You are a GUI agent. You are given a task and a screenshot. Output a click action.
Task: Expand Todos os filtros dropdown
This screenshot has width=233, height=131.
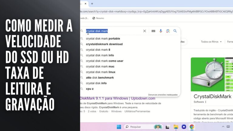211,42
